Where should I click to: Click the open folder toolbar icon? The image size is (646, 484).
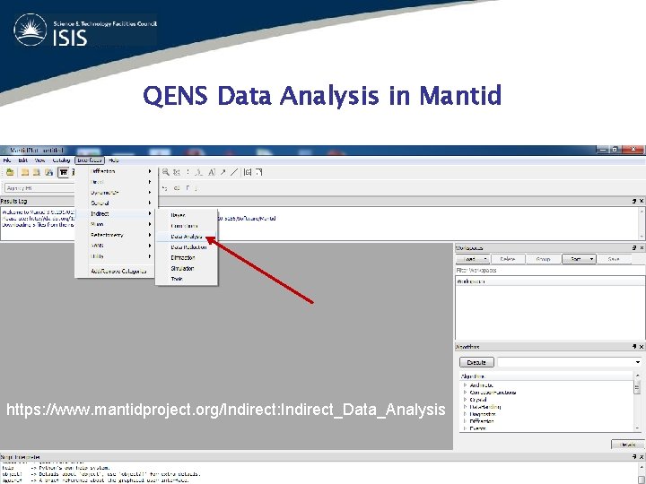click(x=10, y=172)
